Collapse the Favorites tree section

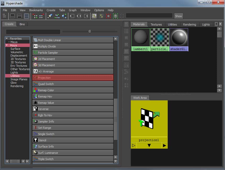tap(7, 39)
